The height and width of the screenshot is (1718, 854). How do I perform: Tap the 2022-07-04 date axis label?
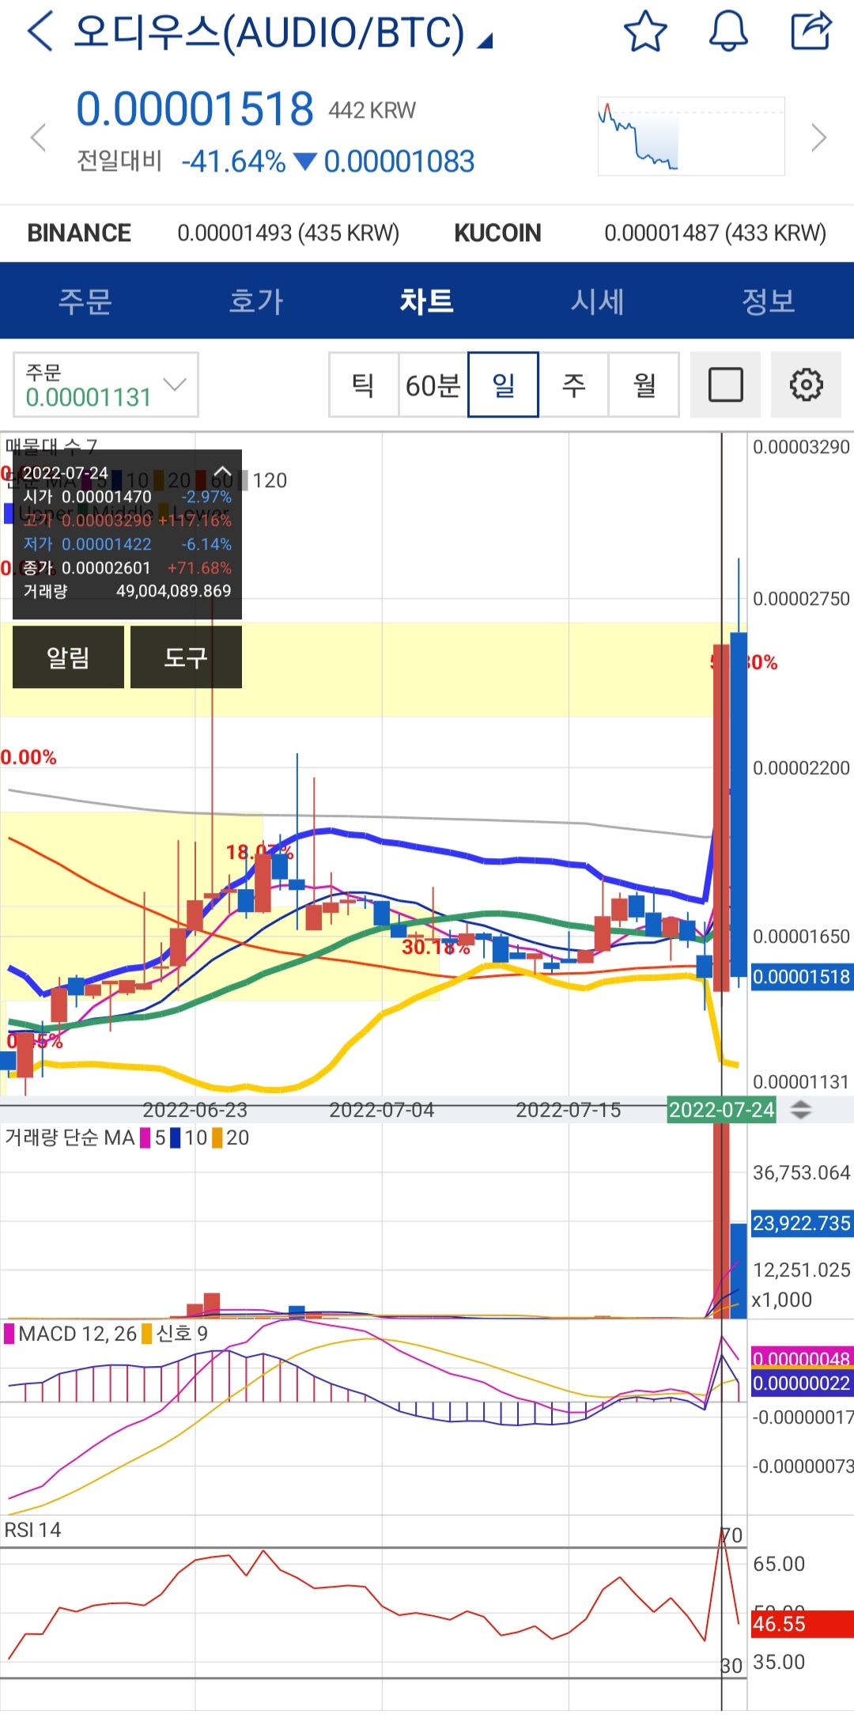(382, 1110)
